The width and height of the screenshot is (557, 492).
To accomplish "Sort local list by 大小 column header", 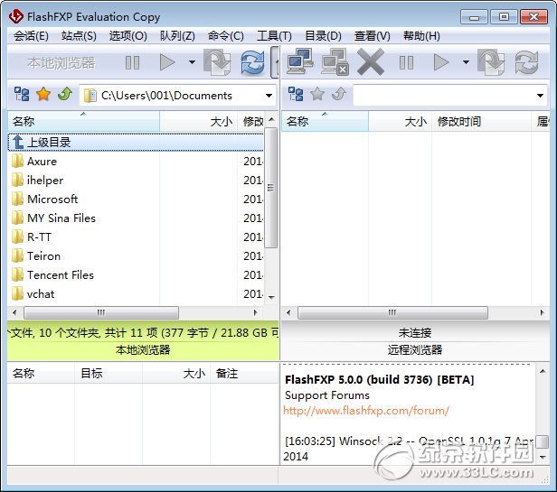I will 198,122.
